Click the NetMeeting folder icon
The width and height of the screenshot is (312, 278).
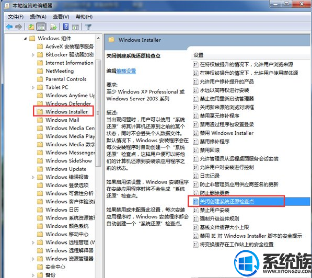click(40, 71)
